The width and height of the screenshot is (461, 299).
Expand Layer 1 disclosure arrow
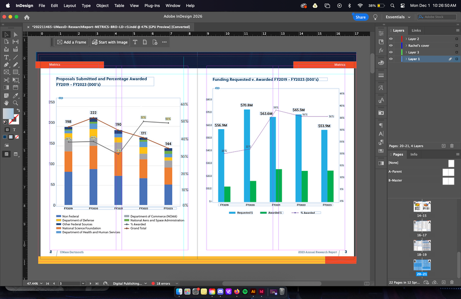click(405, 59)
